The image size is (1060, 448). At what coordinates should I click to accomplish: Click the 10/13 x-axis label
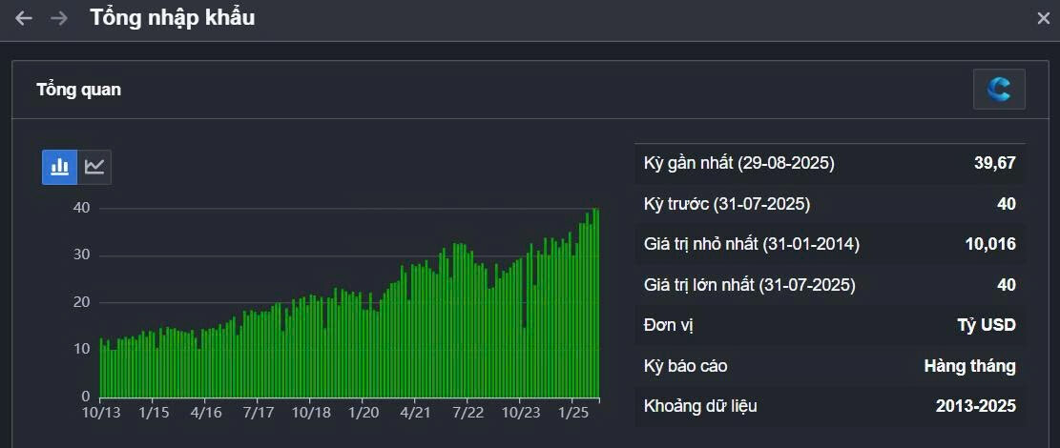tap(101, 412)
